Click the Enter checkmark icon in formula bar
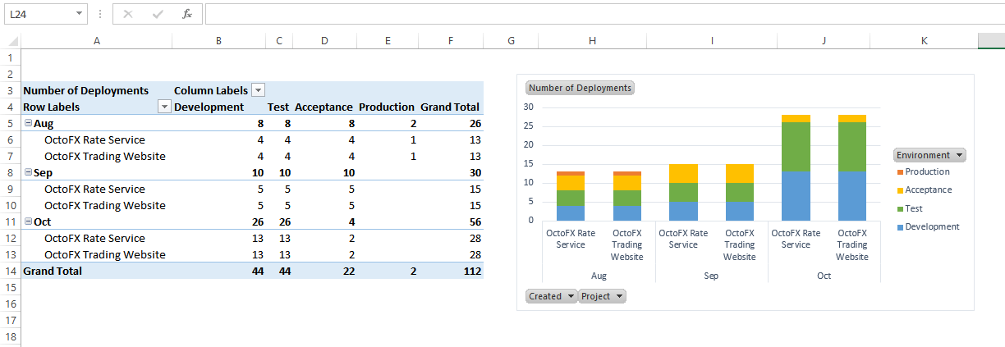The image size is (1005, 347). [158, 14]
